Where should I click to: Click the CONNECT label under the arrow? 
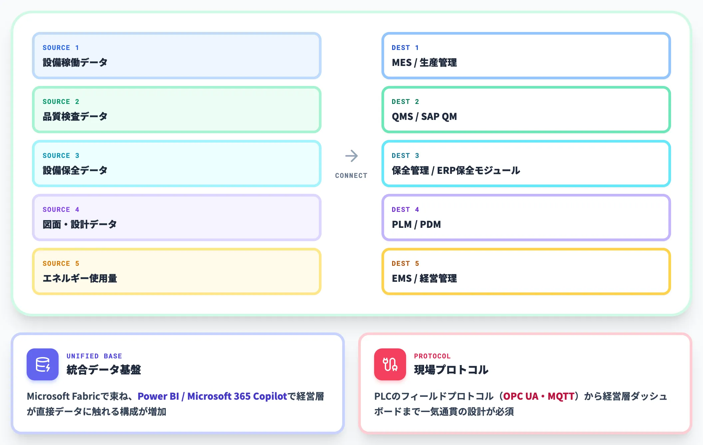coord(351,176)
